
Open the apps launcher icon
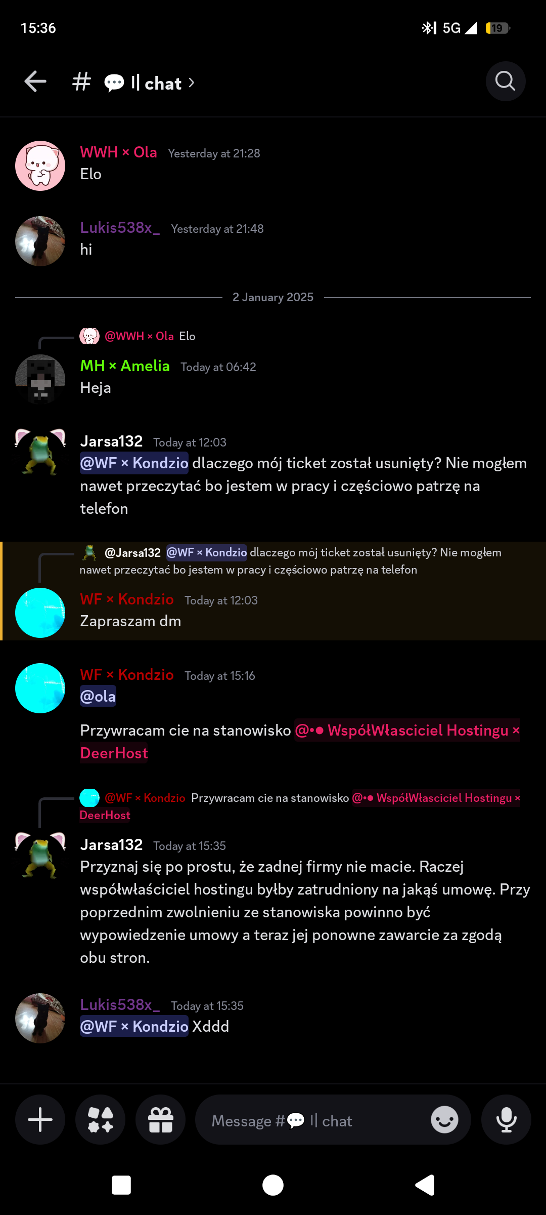tap(100, 1120)
